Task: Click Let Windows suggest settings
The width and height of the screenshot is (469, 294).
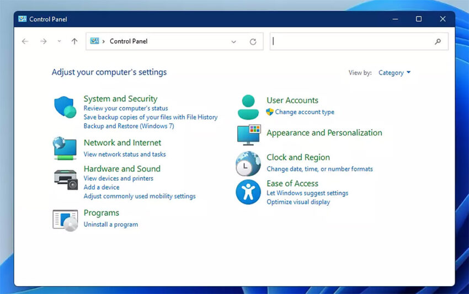Action: point(307,193)
